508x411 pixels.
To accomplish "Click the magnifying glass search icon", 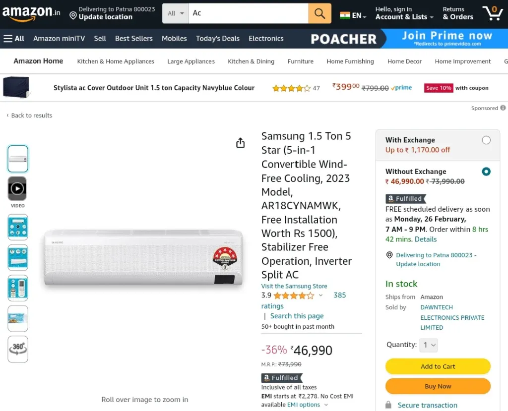I will click(319, 13).
